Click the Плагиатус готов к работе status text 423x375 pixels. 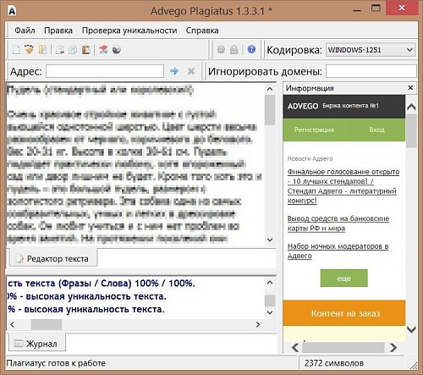point(56,363)
